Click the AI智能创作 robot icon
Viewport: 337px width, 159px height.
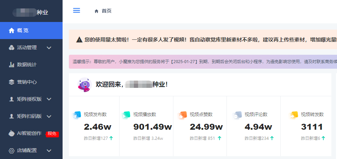pos(12,134)
